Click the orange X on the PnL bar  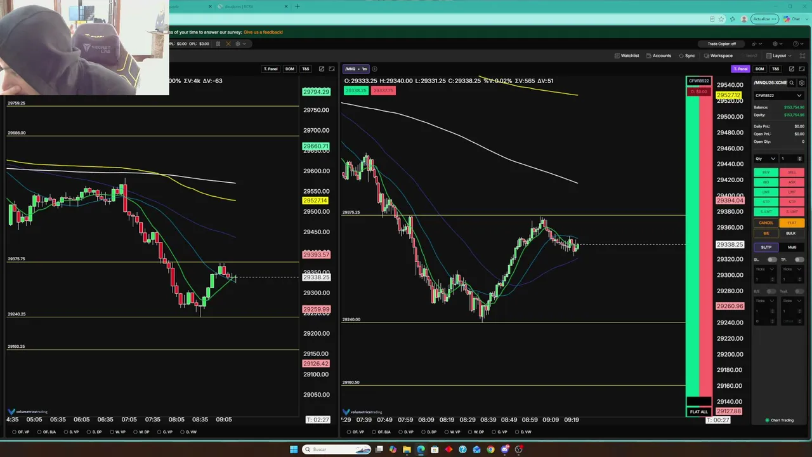pos(228,44)
